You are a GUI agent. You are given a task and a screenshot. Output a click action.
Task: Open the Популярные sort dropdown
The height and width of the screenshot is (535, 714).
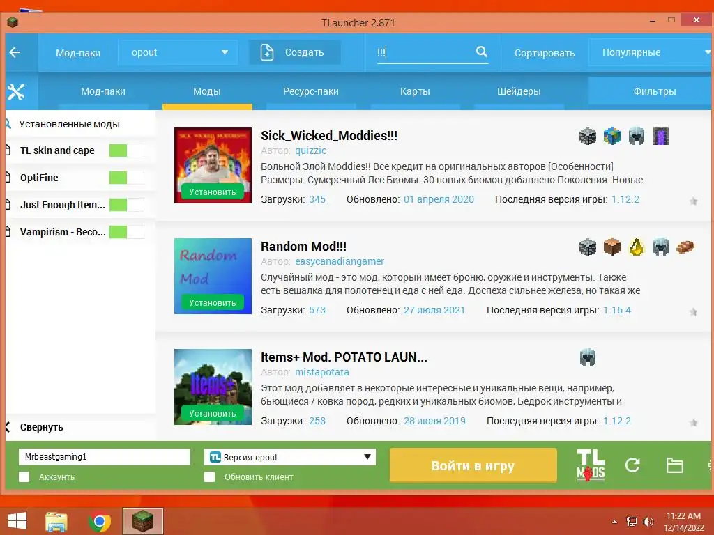tap(651, 52)
